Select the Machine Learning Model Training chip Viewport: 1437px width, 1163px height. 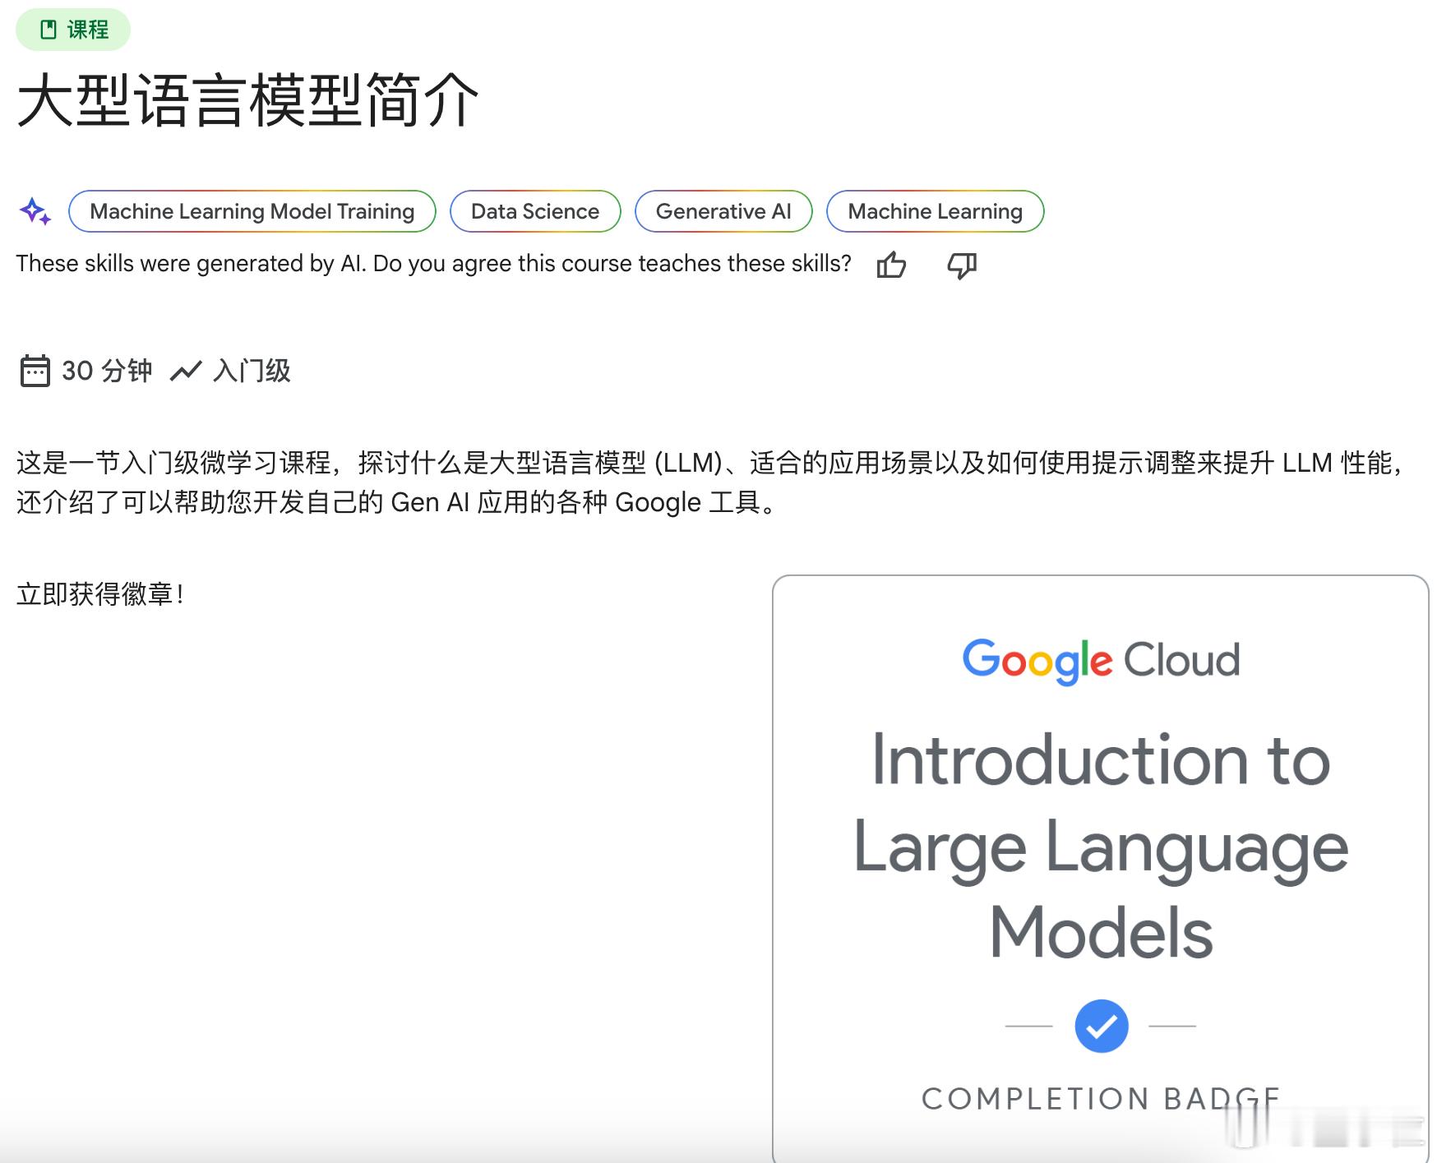point(252,211)
